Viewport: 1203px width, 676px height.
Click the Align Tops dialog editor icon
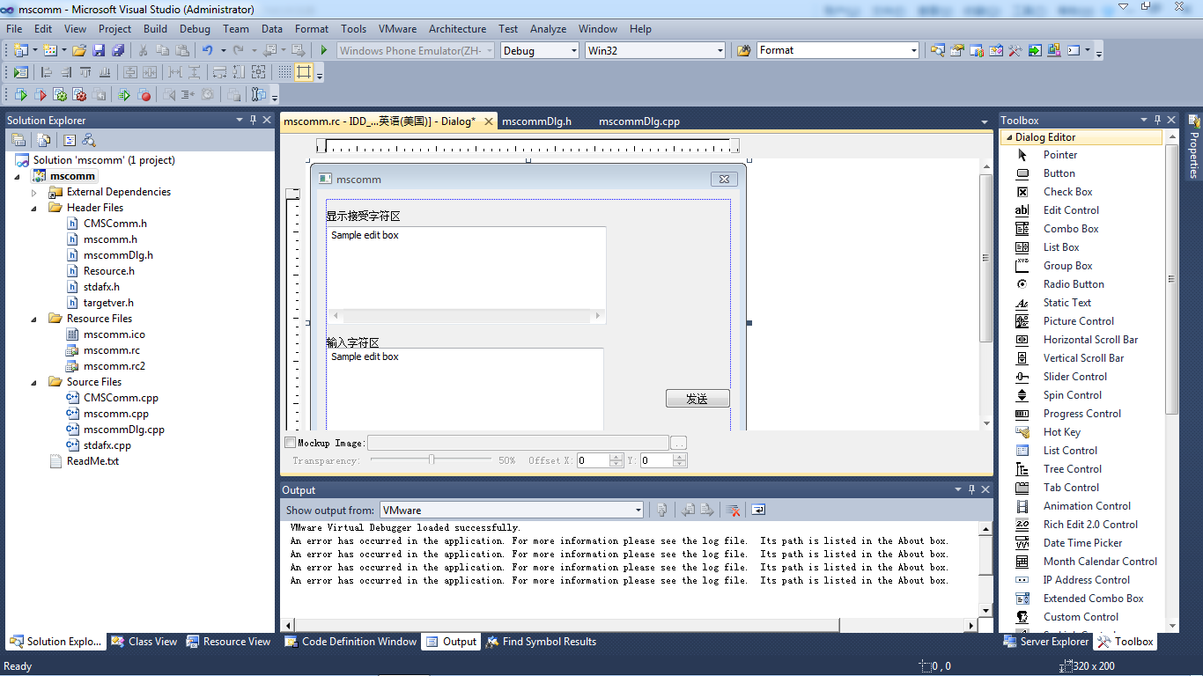[85, 72]
